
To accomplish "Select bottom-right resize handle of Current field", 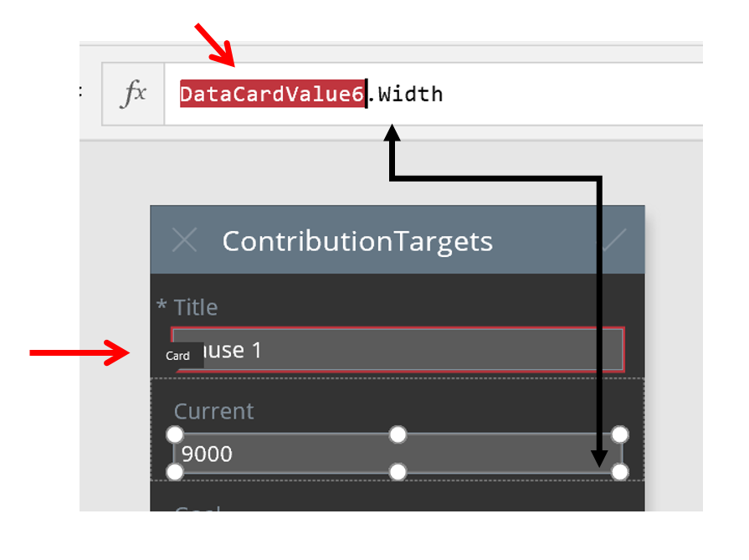I will (x=620, y=472).
